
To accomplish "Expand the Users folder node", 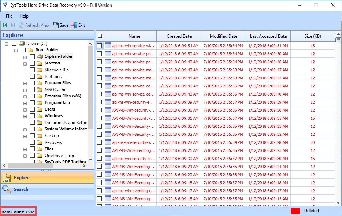I will 25,110.
